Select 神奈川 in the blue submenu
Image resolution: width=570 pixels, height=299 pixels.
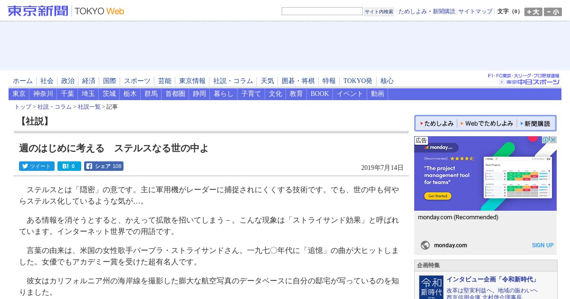(43, 94)
